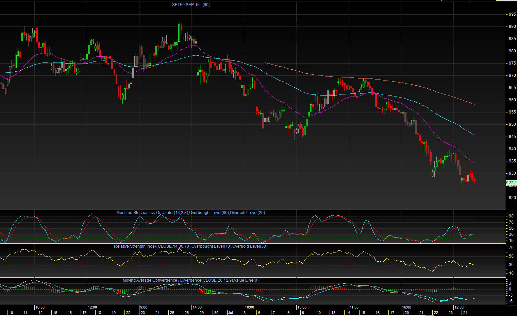Click 70 on the RSI scale
Image resolution: width=517 pixels, height=316 pixels.
(x=511, y=248)
